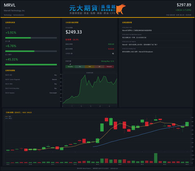Viewport: 195px width, 171px height.
Task: Click the Neutral rating for Cantor Fitzgerald
Action: tap(55, 80)
